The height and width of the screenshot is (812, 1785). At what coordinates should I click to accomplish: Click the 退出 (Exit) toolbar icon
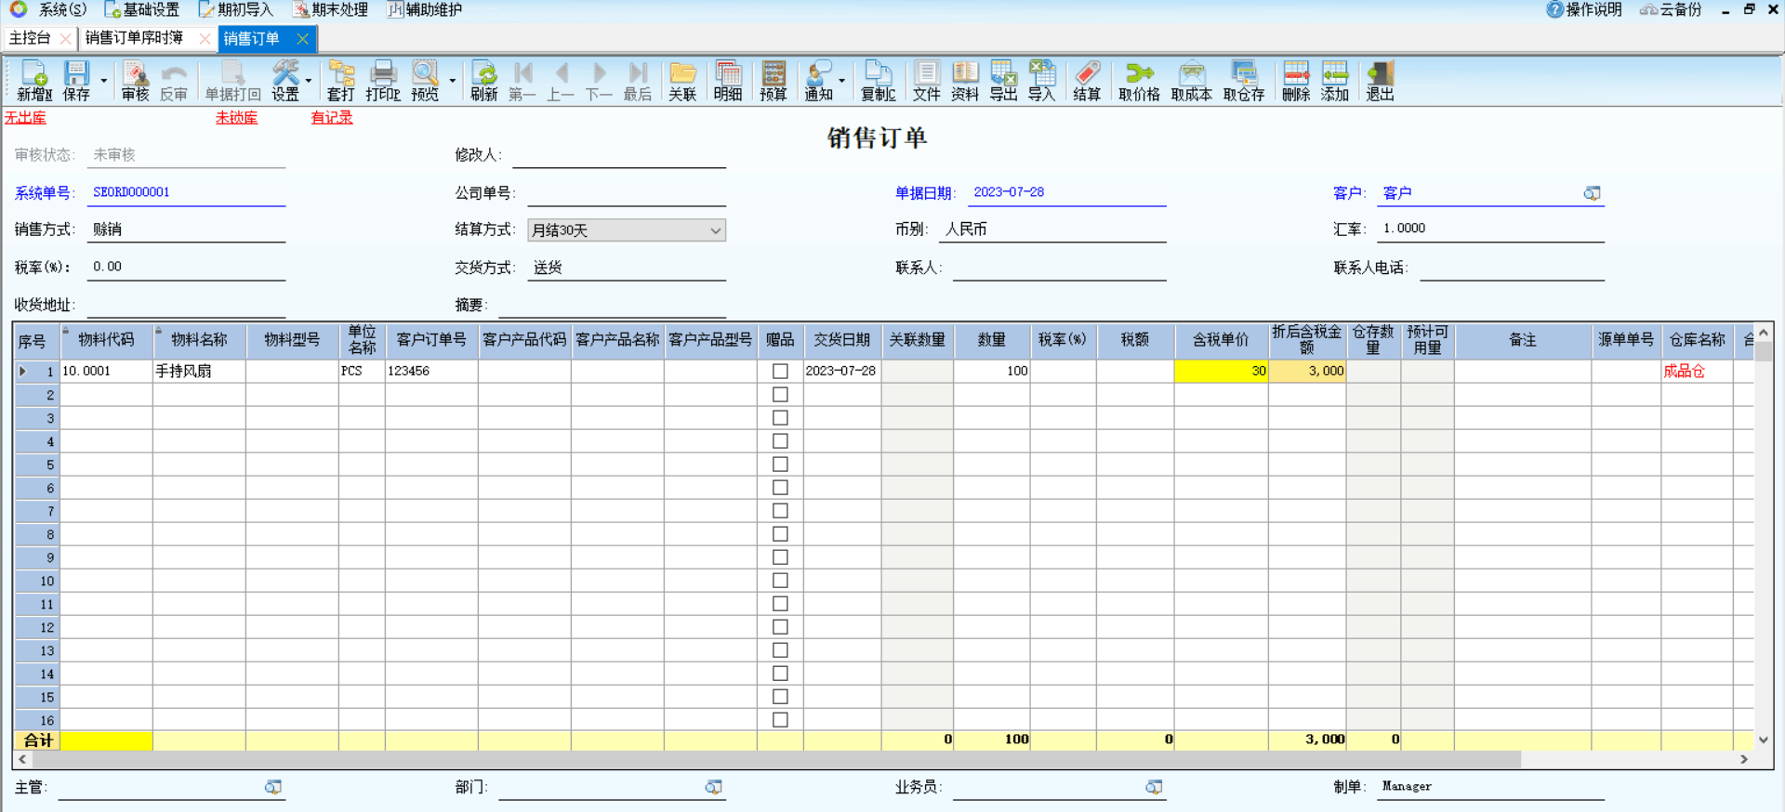(1380, 80)
